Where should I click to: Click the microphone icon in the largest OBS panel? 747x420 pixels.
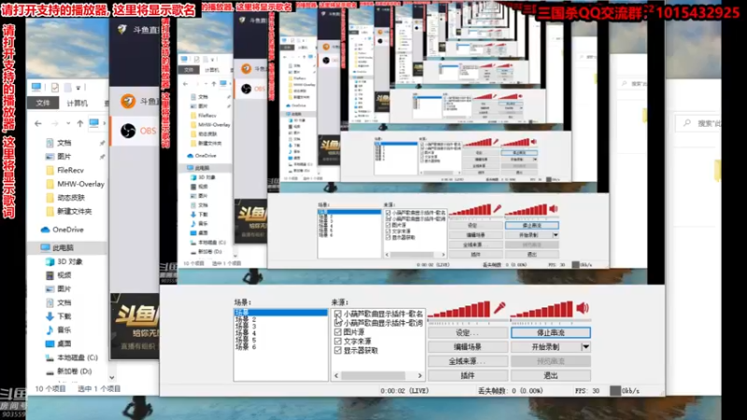pyautogui.click(x=500, y=308)
